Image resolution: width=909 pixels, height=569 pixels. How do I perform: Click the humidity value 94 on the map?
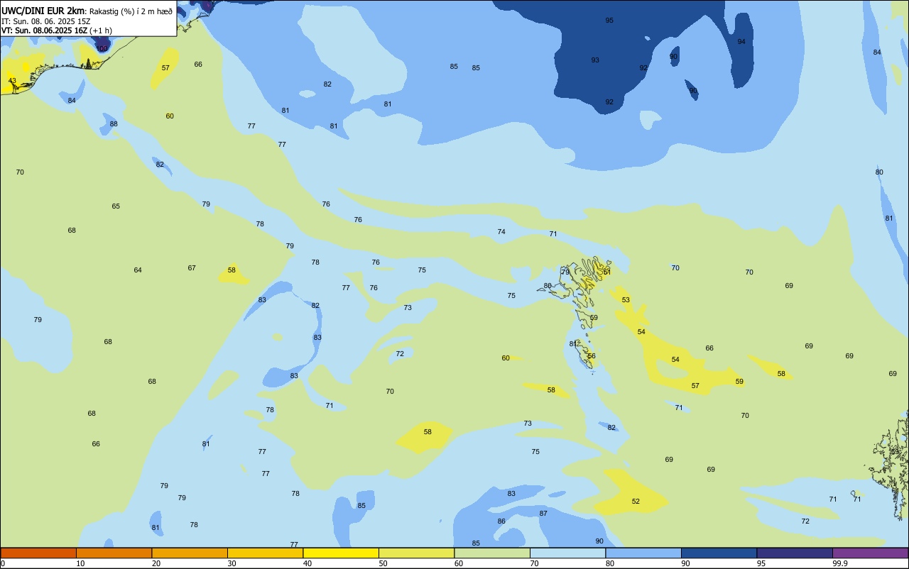(x=741, y=42)
